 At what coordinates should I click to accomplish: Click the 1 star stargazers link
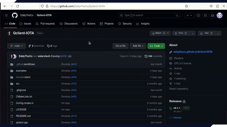(x=177, y=74)
